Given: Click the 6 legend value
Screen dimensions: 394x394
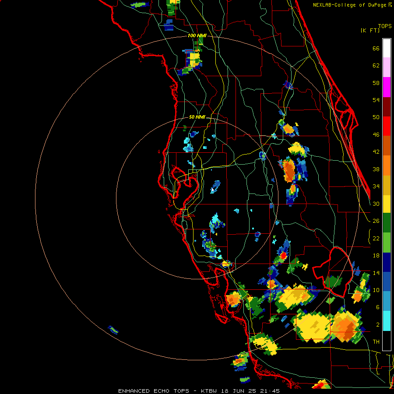Looking at the screenshot, I should [378, 307].
